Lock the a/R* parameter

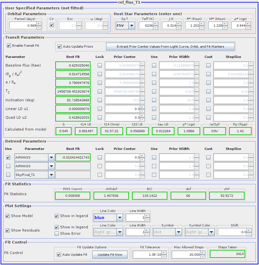pyautogui.click(x=100, y=83)
